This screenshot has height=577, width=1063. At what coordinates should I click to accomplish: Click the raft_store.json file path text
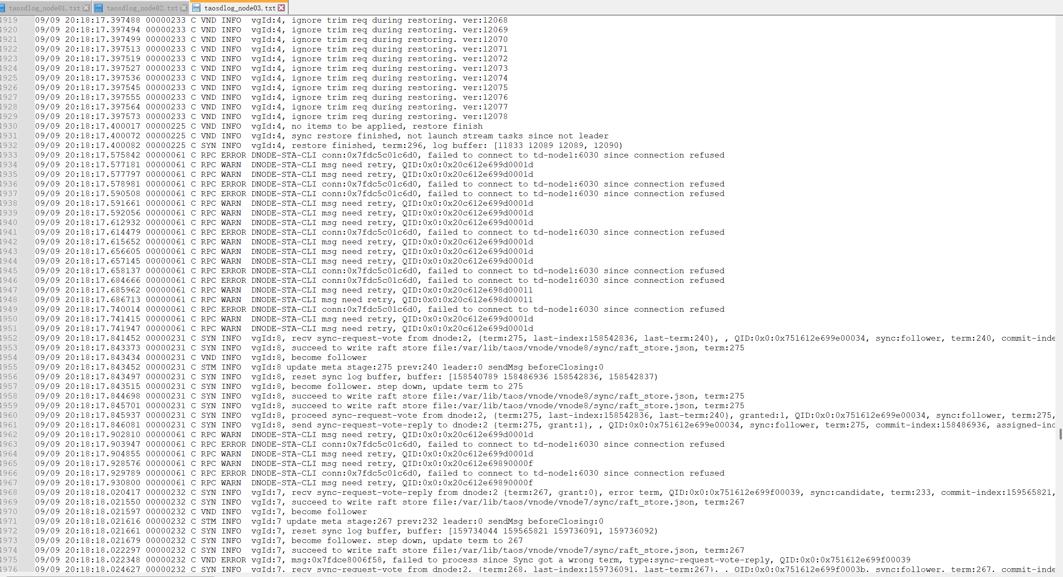tap(562, 347)
